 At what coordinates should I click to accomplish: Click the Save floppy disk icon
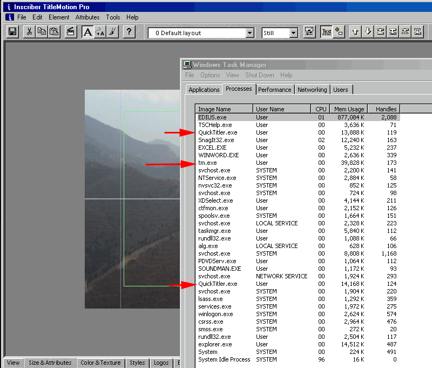pyautogui.click(x=12, y=32)
